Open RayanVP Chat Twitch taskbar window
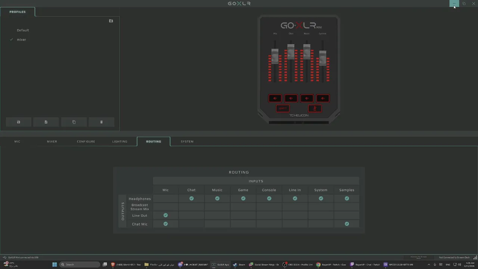Image resolution: width=478 pixels, height=269 pixels. coord(365,265)
